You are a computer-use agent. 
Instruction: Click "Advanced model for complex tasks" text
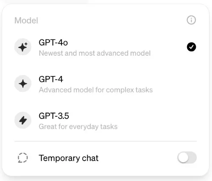coord(96,90)
